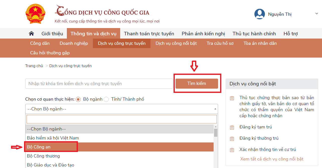Click document icon beside Đăng ký thường trú
Viewport: 322px width, 168px height.
(232, 139)
